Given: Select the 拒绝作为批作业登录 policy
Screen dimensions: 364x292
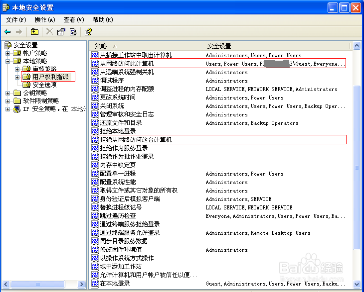Looking at the screenshot, I should click(x=127, y=157).
